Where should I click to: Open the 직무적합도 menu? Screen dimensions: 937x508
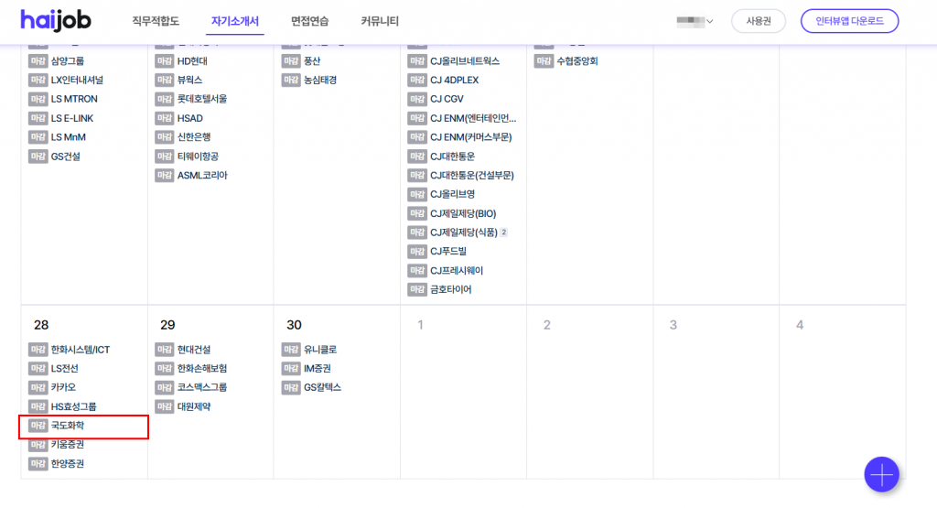point(156,21)
